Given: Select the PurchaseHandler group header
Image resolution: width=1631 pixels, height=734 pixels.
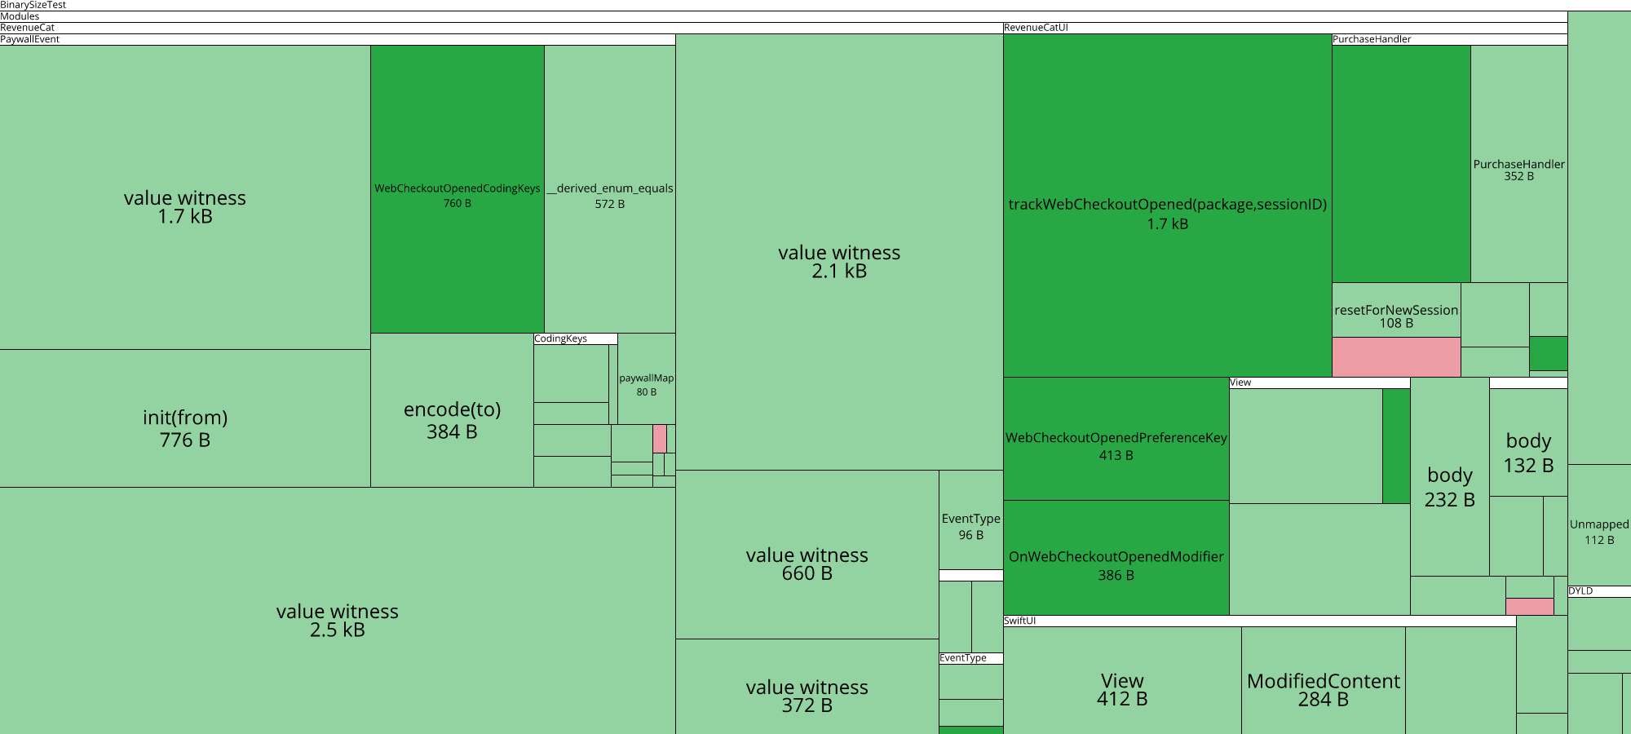Looking at the screenshot, I should (x=1450, y=39).
